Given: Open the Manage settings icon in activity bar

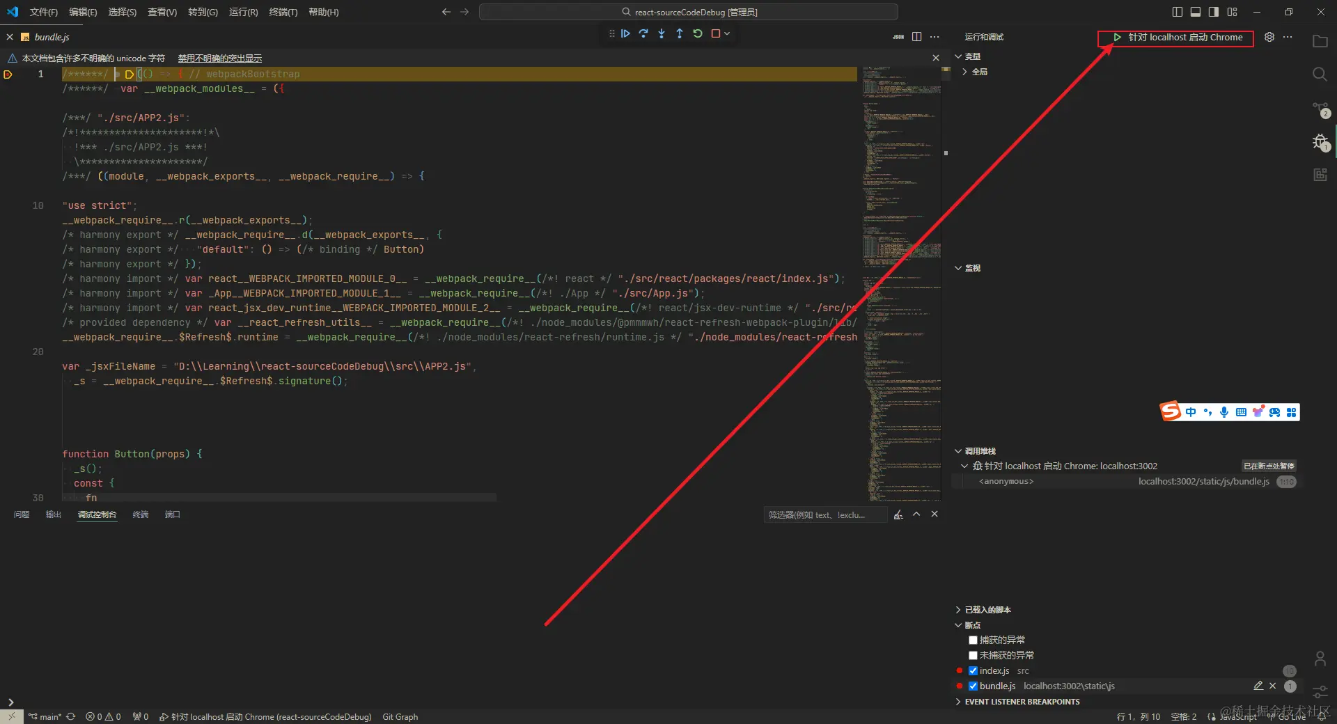Looking at the screenshot, I should [1320, 692].
